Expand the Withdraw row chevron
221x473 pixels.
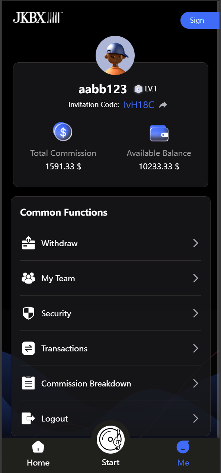[196, 243]
